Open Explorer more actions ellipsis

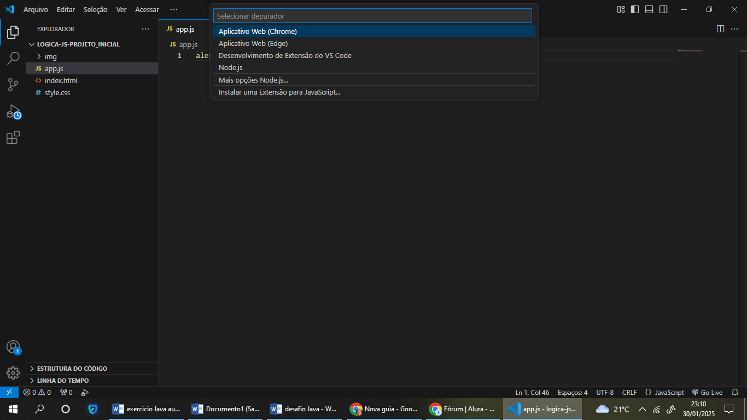pyautogui.click(x=145, y=29)
